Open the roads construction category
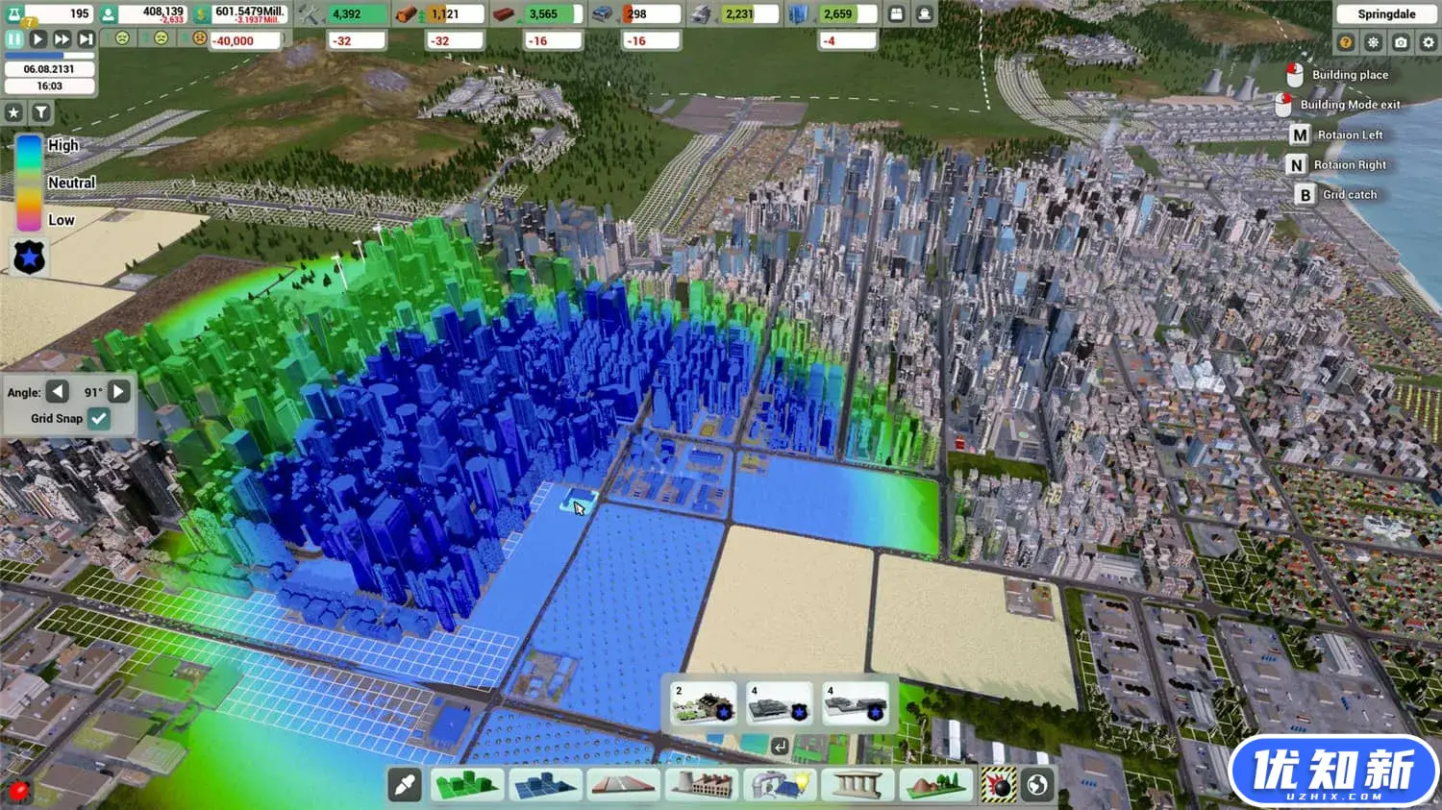 623,785
